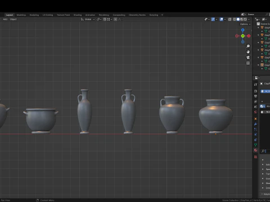Click the green Y axis gizmo circle
The width and height of the screenshot is (270, 202).
[x=243, y=36]
